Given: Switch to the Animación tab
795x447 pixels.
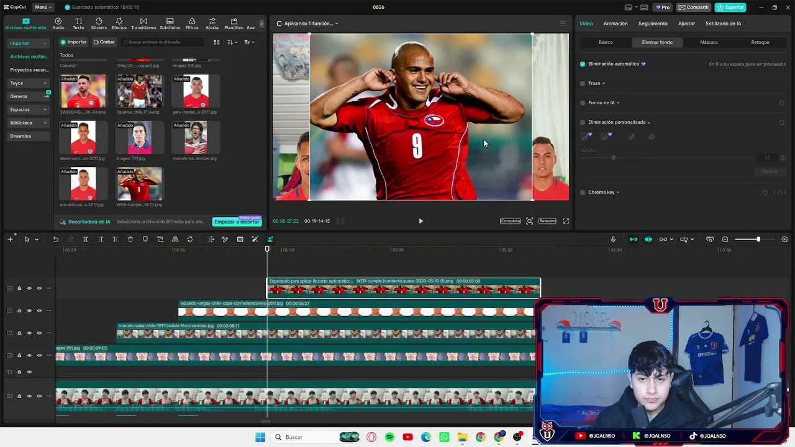Looking at the screenshot, I should (x=616, y=24).
